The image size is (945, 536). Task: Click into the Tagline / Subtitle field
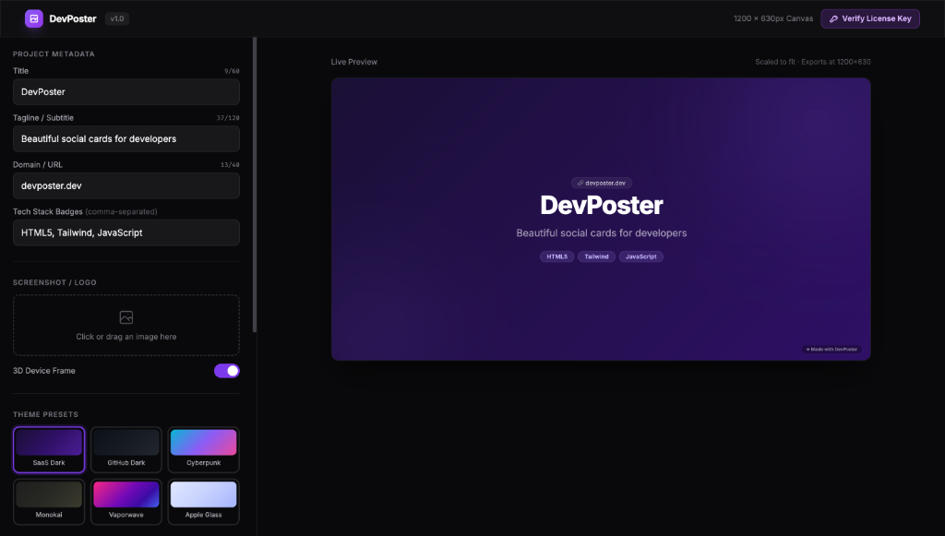tap(126, 139)
